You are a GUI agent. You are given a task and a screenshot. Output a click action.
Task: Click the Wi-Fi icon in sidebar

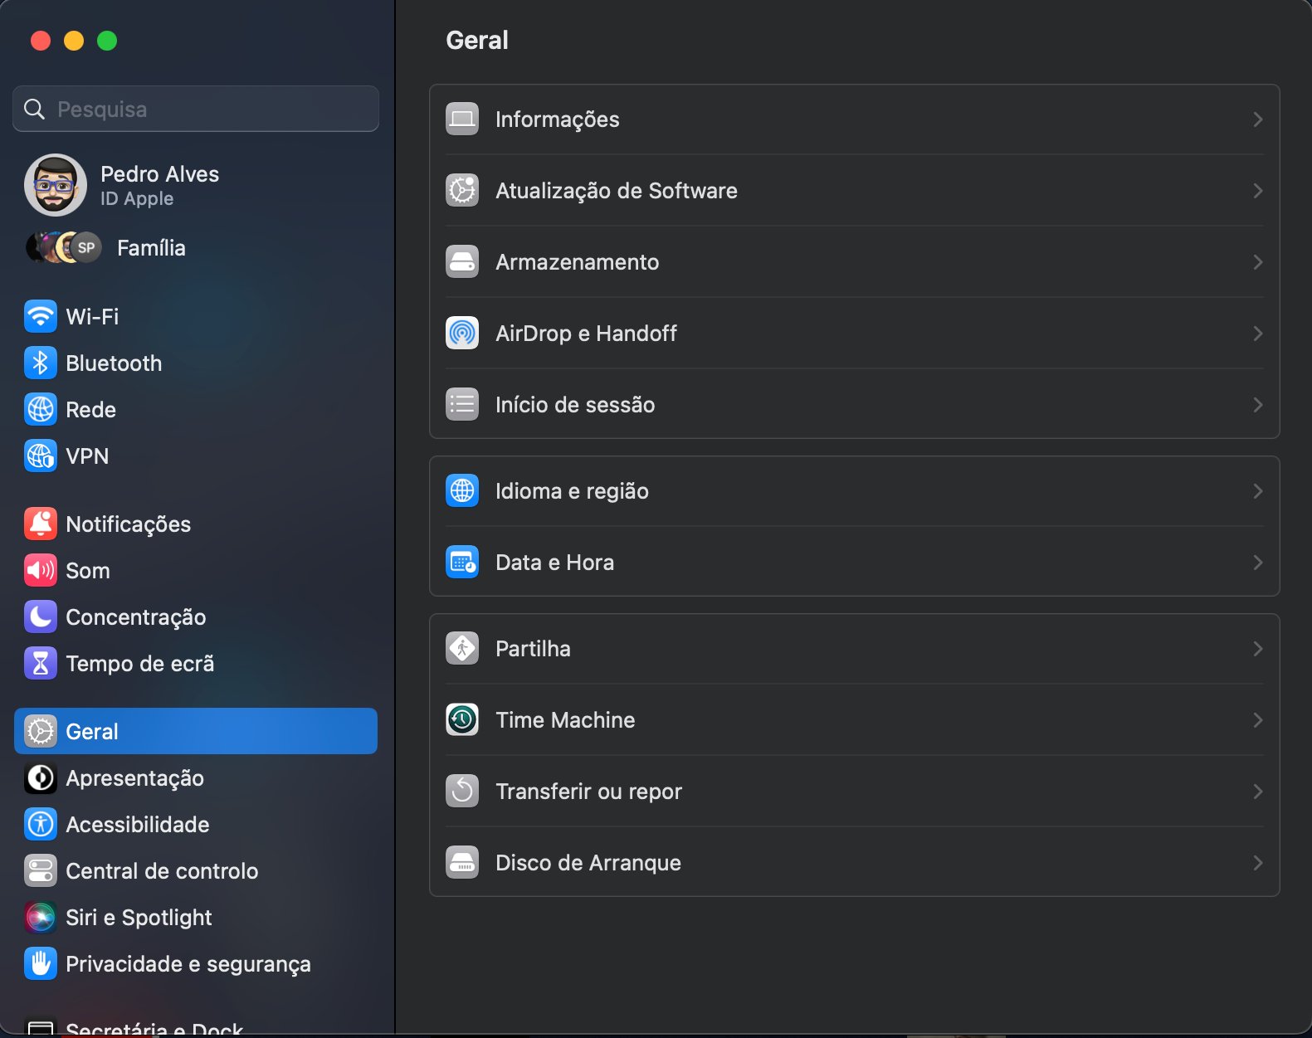pos(41,316)
